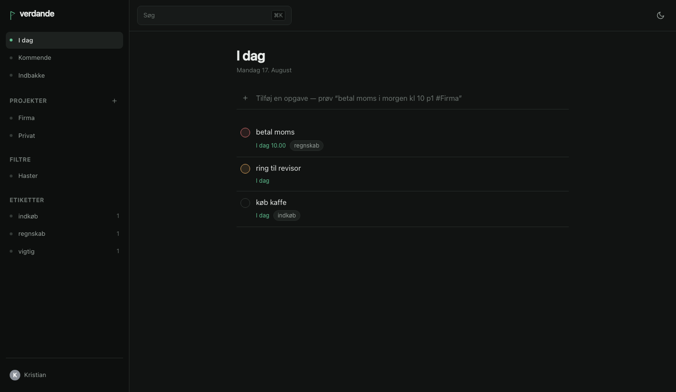Open the Firma project
Viewport: 676px width, 392px height.
tap(64, 118)
